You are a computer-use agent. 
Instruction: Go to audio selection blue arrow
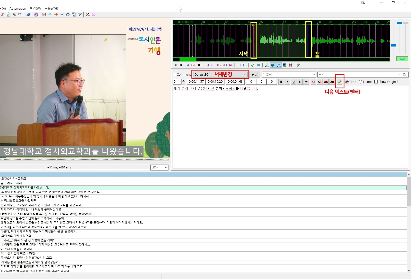259,65
